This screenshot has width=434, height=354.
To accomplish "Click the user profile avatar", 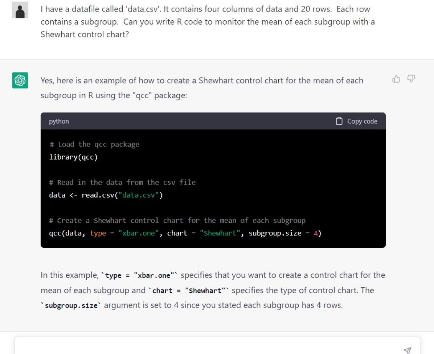I will 20,10.
